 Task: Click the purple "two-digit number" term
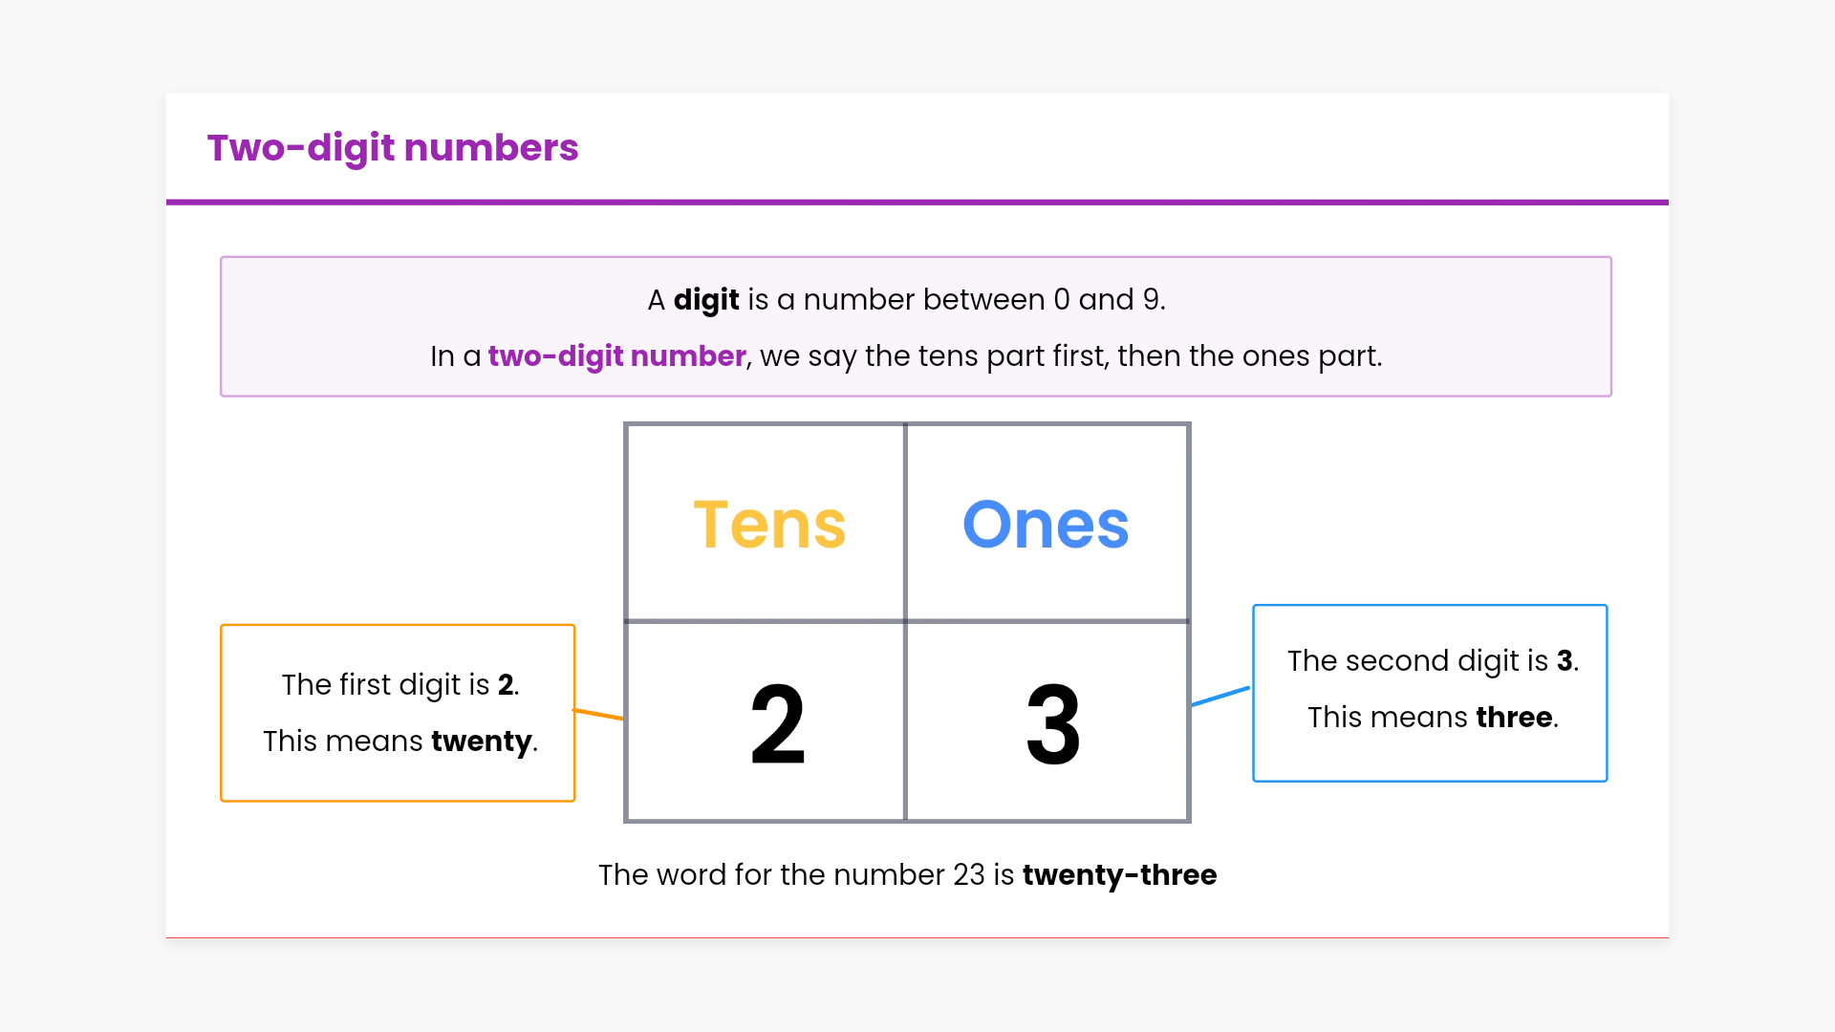click(616, 356)
